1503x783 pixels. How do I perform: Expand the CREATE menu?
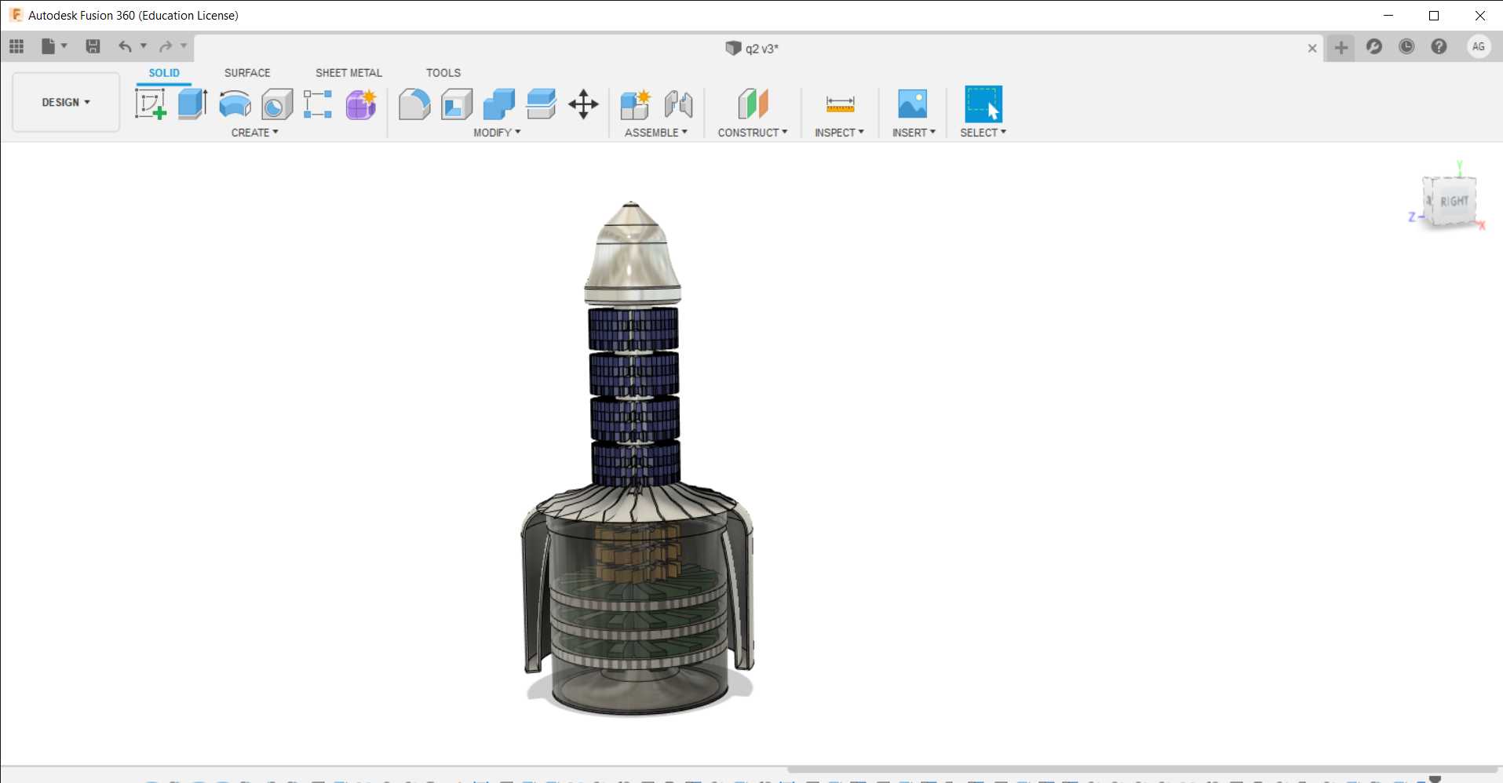(x=254, y=133)
